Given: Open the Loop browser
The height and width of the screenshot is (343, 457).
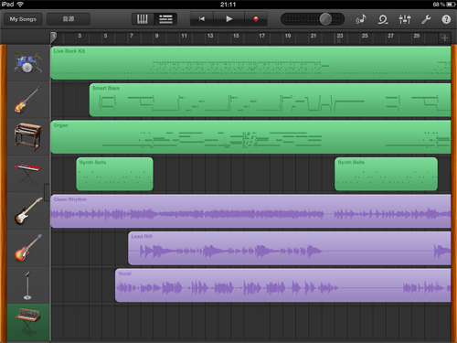Looking at the screenshot, I should tap(383, 19).
